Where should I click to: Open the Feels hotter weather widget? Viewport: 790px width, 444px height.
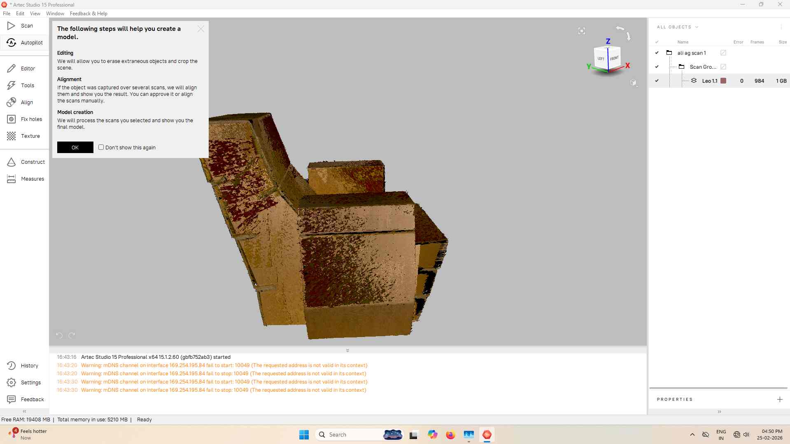point(28,435)
